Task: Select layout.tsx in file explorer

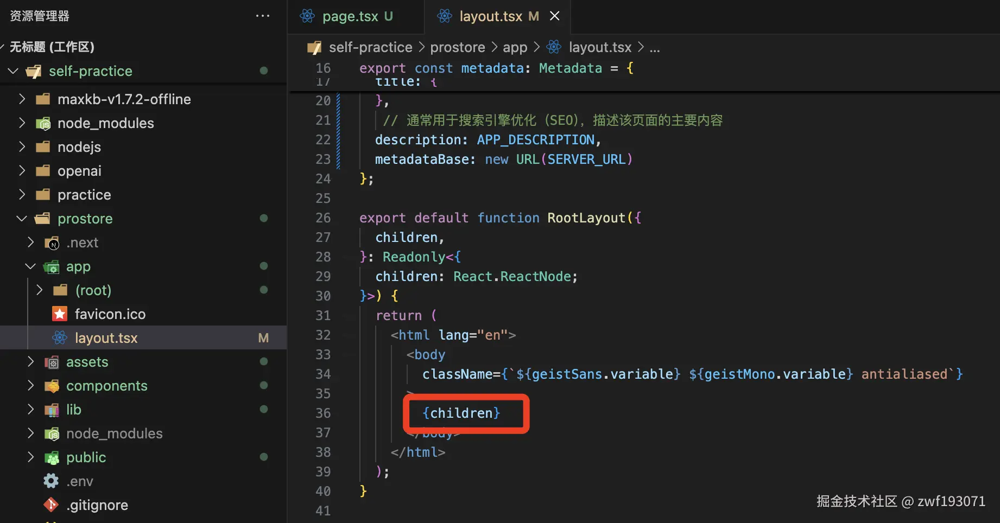Action: point(143,338)
